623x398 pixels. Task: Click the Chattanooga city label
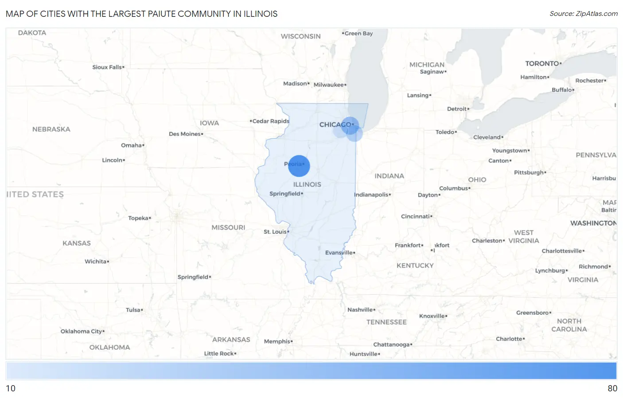click(x=393, y=344)
